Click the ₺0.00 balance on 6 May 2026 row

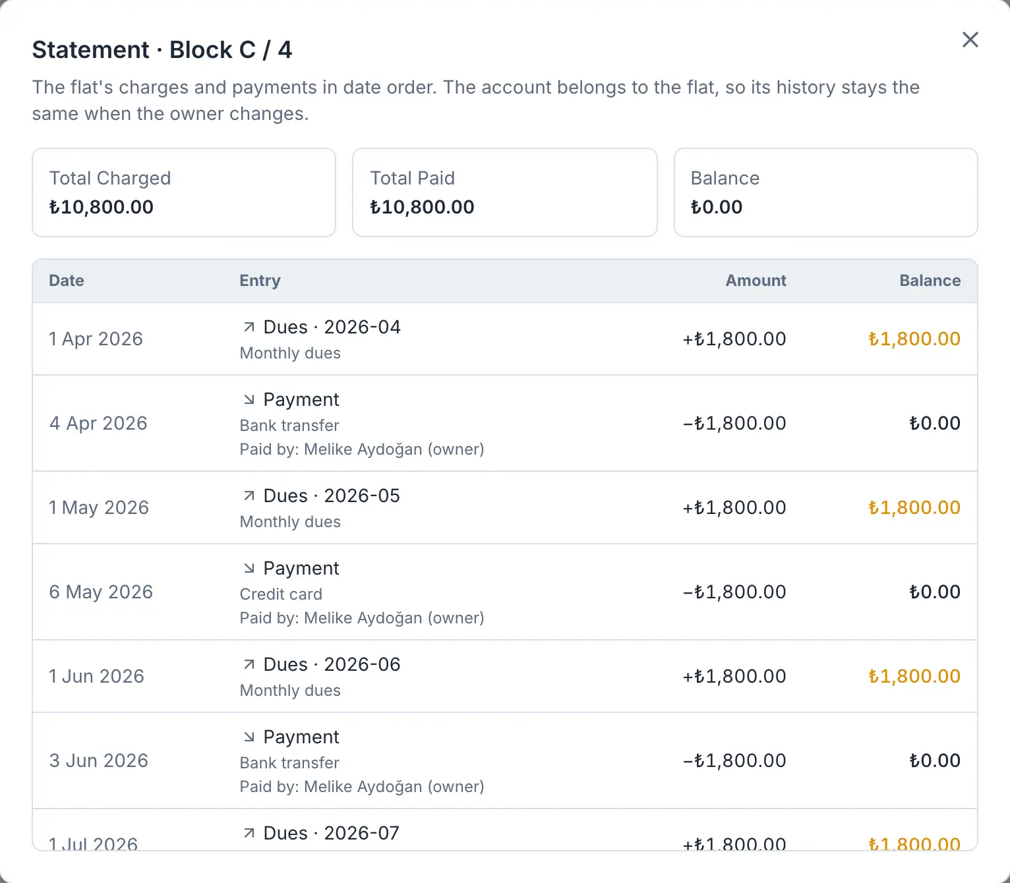pyautogui.click(x=935, y=592)
